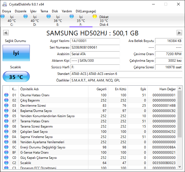Click the Ham Değer column header
This screenshot has width=185, height=172.
[162, 89]
